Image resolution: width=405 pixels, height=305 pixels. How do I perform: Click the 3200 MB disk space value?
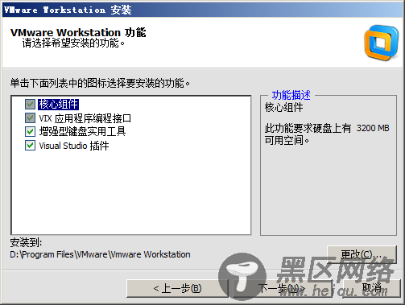click(373, 128)
